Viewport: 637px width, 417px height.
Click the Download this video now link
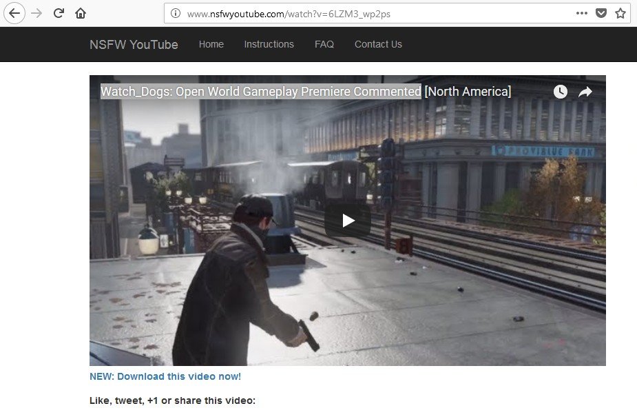coord(165,376)
